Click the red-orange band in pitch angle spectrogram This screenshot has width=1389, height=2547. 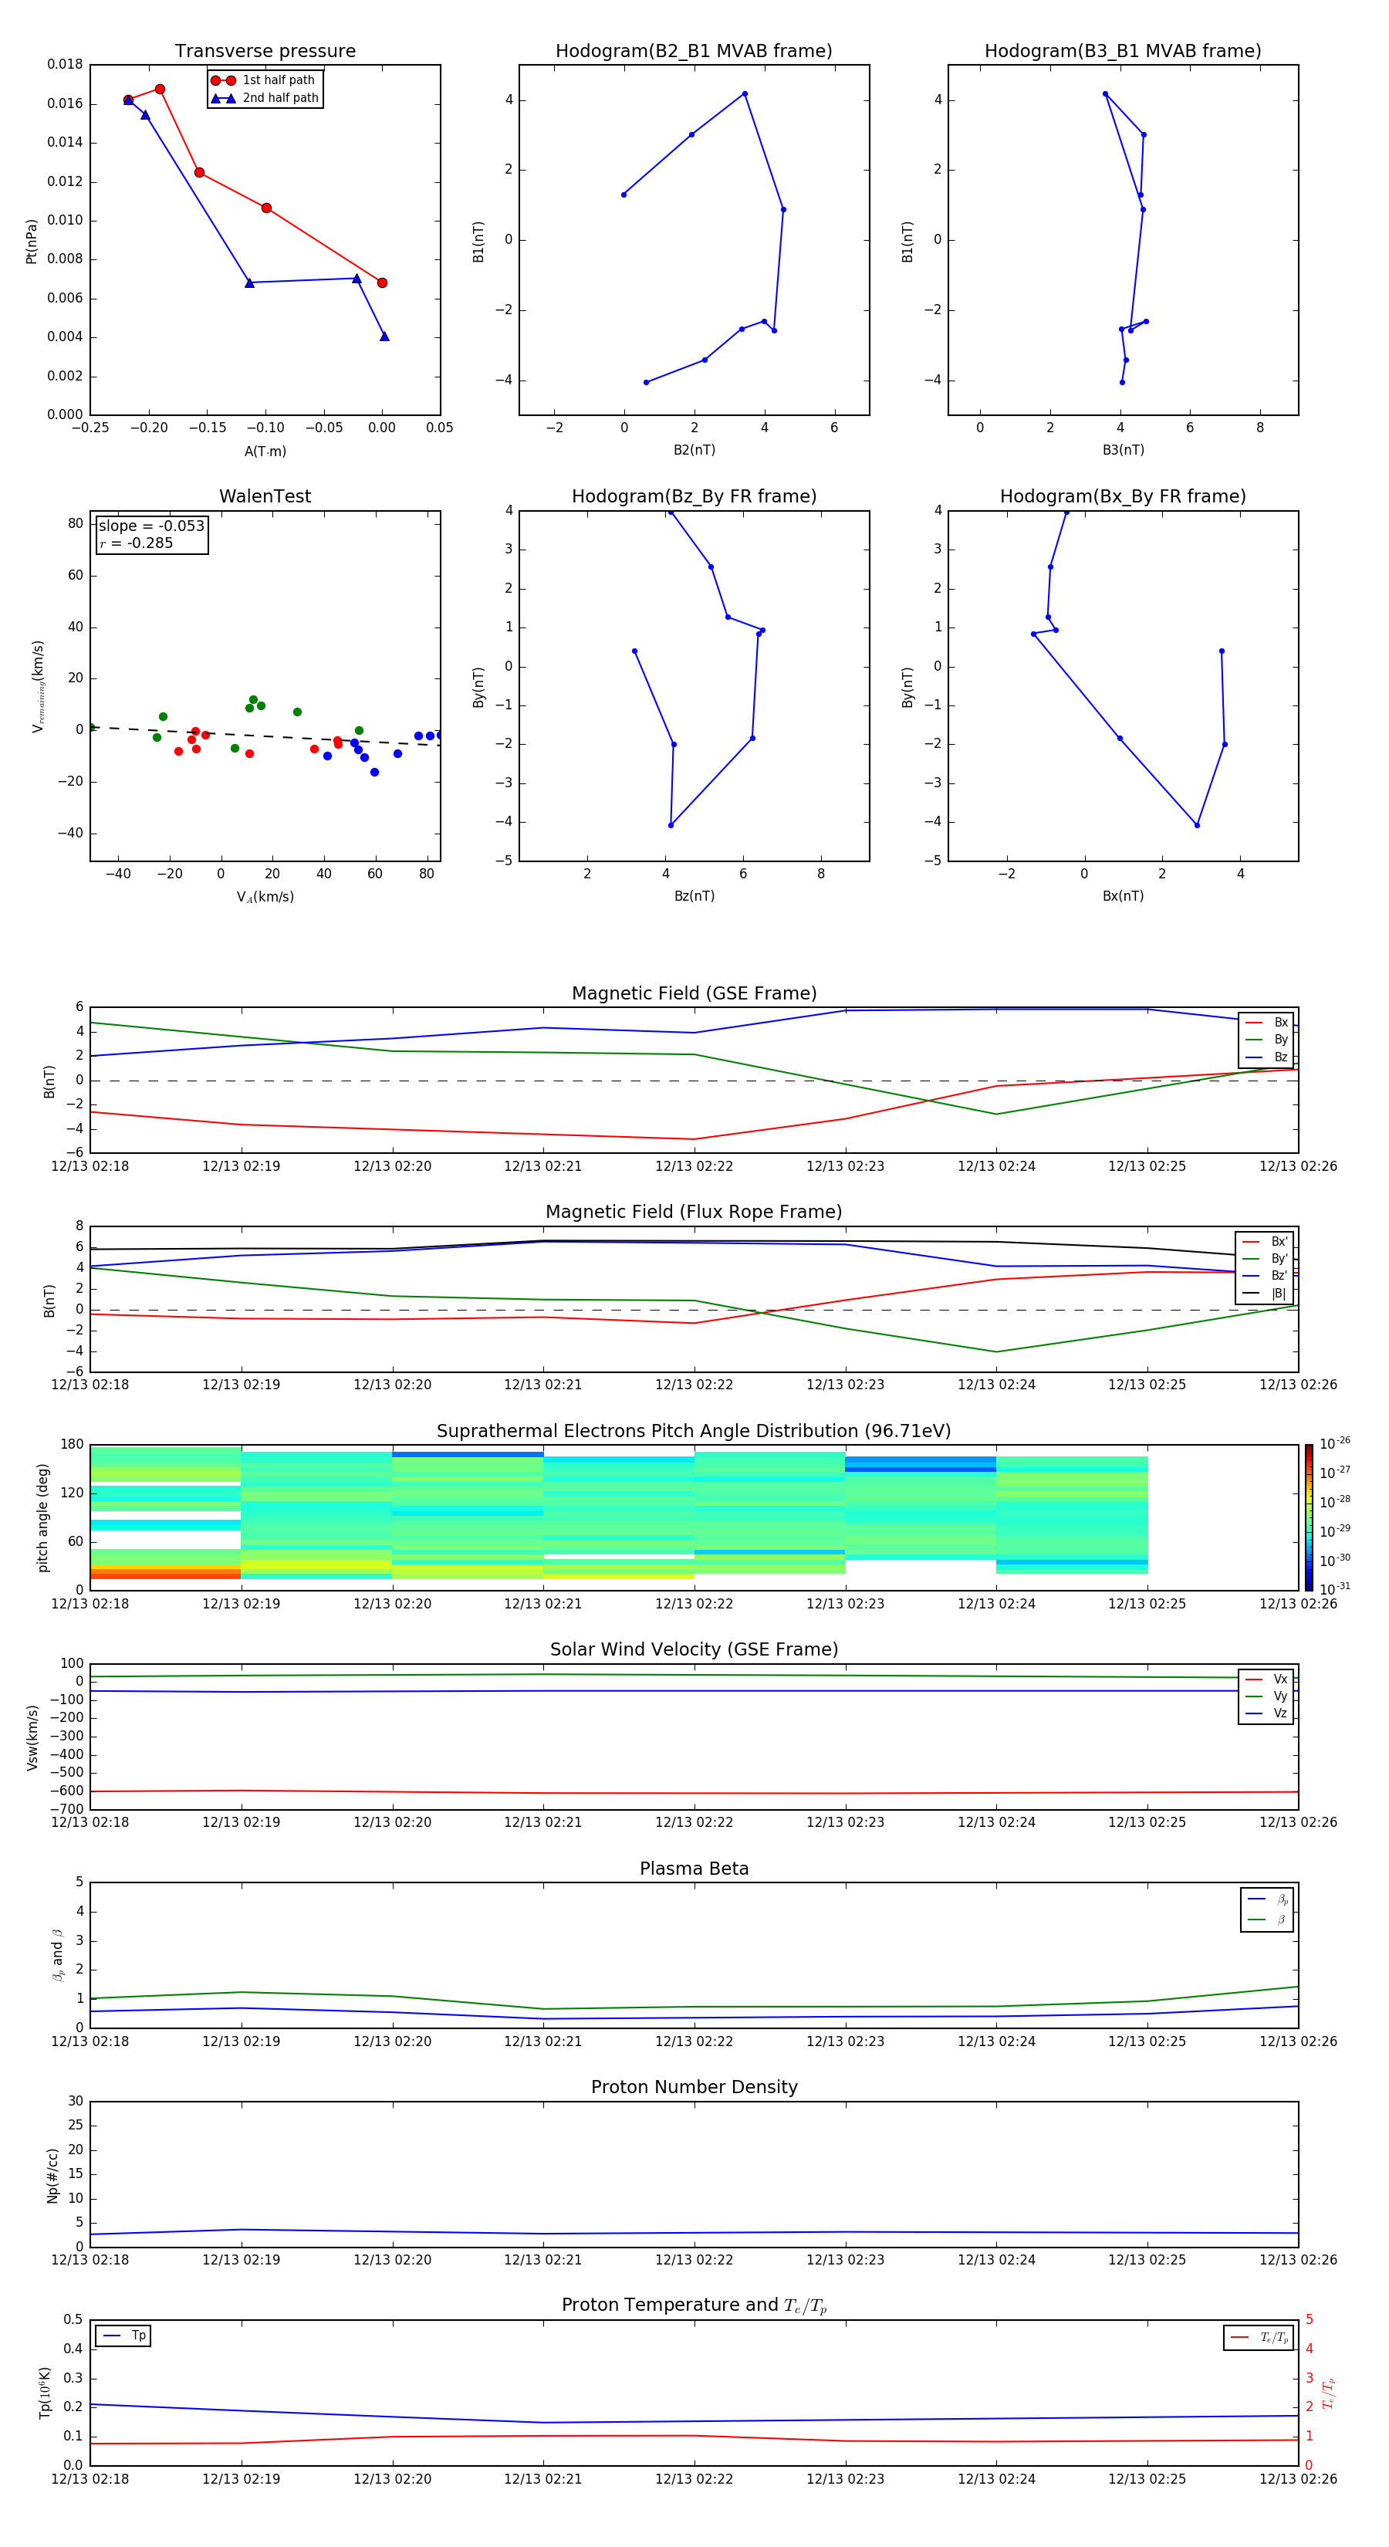(x=165, y=1574)
